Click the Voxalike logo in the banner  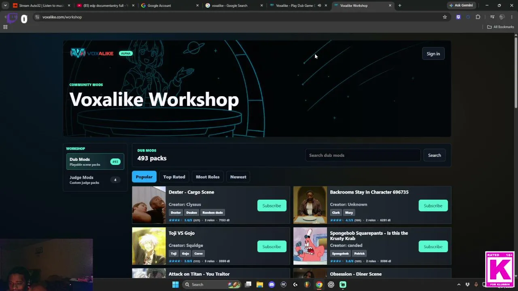[92, 53]
